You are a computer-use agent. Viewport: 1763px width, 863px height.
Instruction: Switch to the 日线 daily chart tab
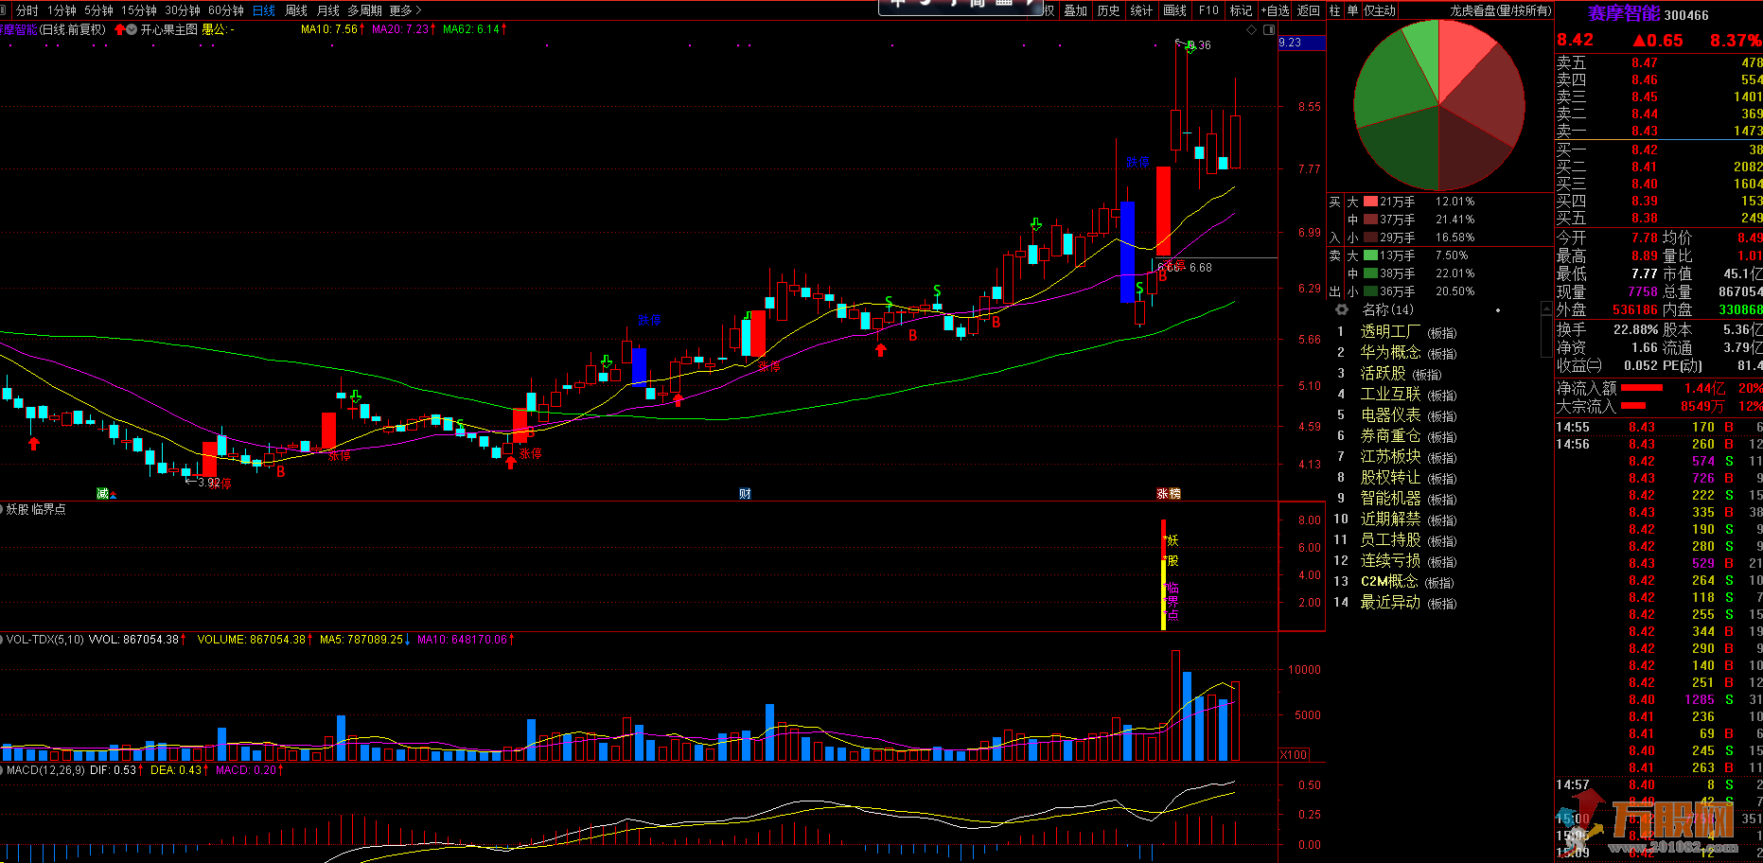(264, 10)
